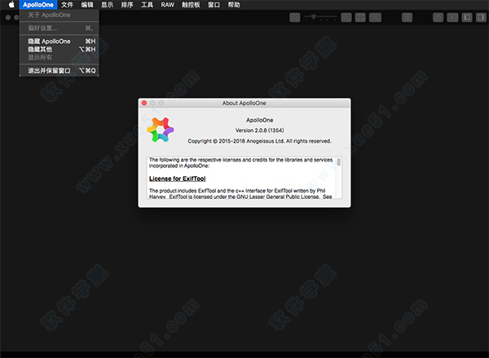The width and height of the screenshot is (489, 358).
Task: Start slideshow with the play icon
Action: [x=452, y=17]
